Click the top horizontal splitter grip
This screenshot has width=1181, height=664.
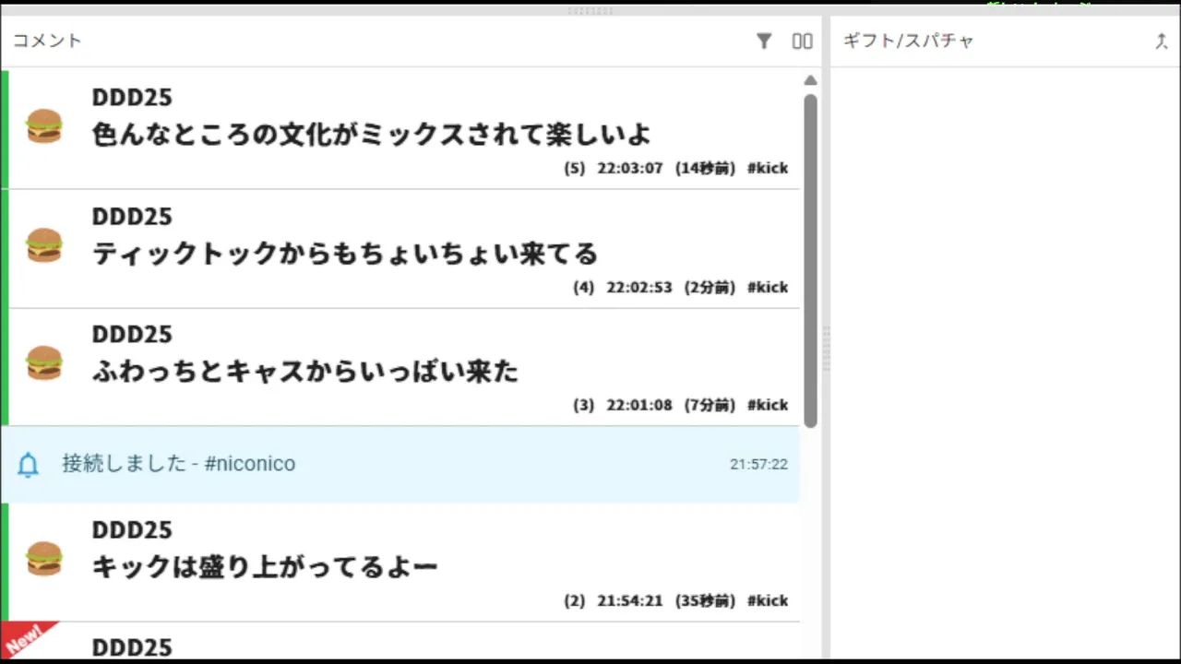(590, 10)
